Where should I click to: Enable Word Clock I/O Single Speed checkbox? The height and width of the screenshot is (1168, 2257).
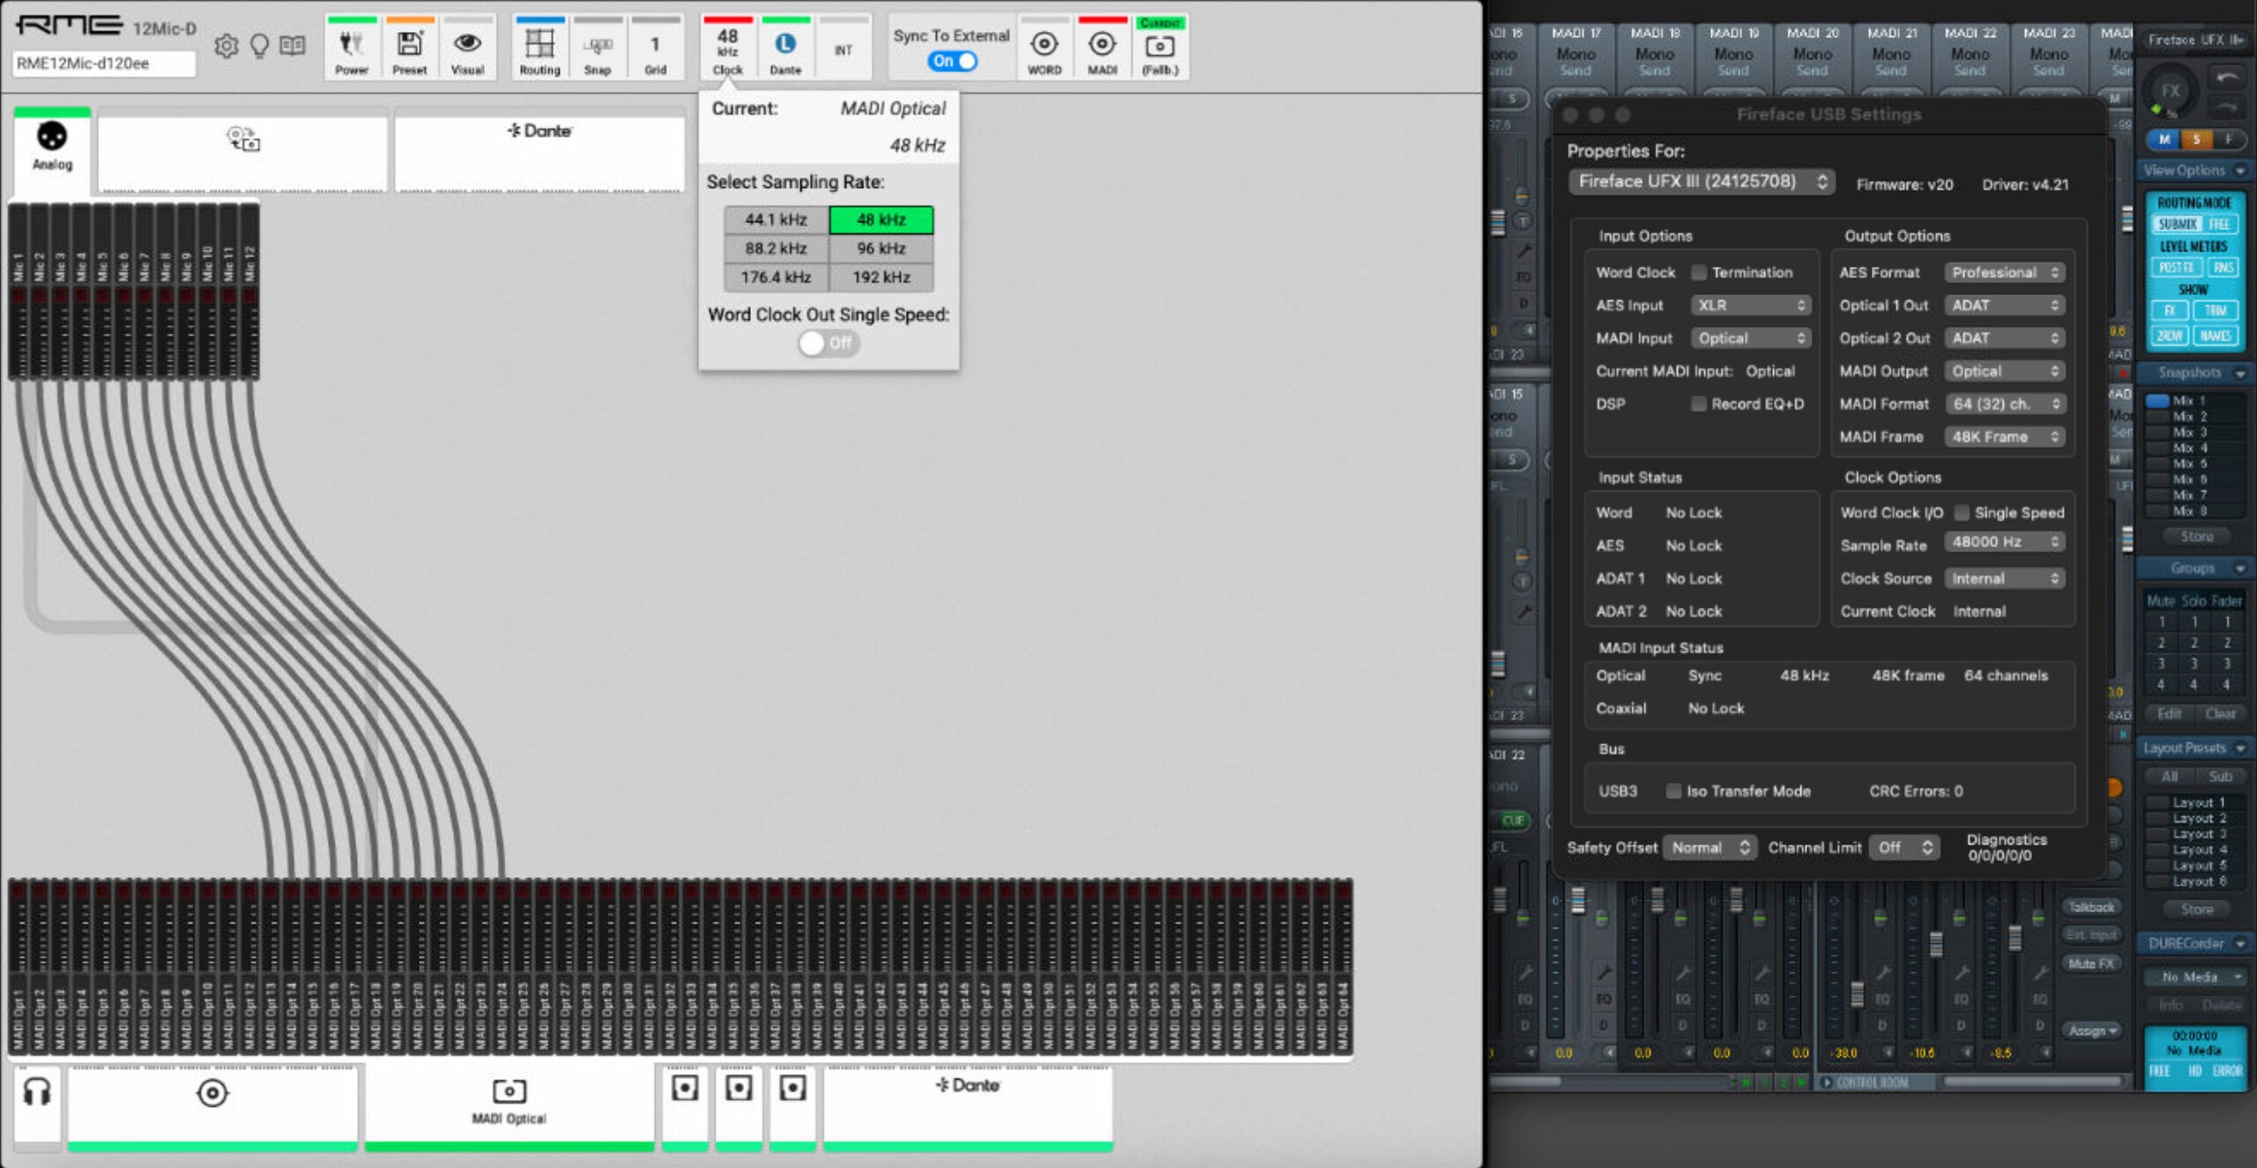[1962, 512]
